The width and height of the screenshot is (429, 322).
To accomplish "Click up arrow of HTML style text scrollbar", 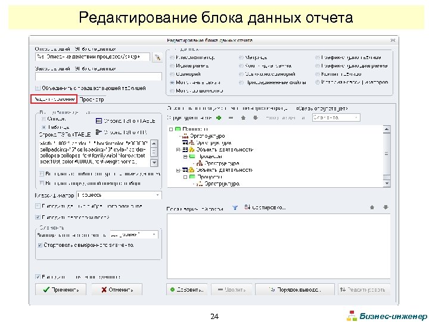I will coord(154,143).
